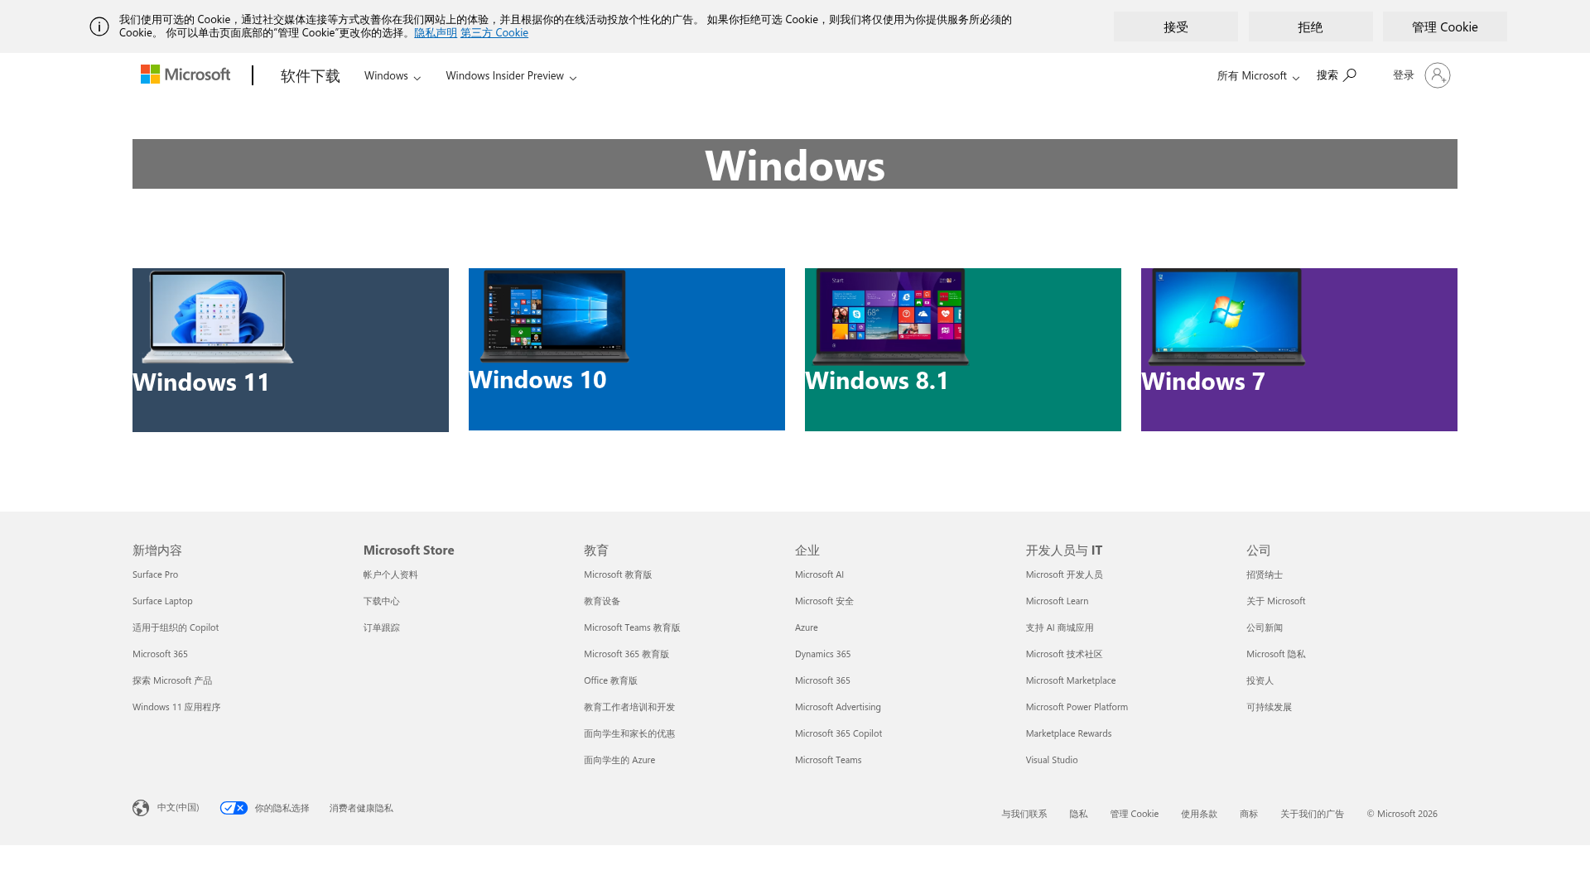This screenshot has width=1590, height=894.
Task: Select the Windows 7 download tile
Action: point(1298,348)
